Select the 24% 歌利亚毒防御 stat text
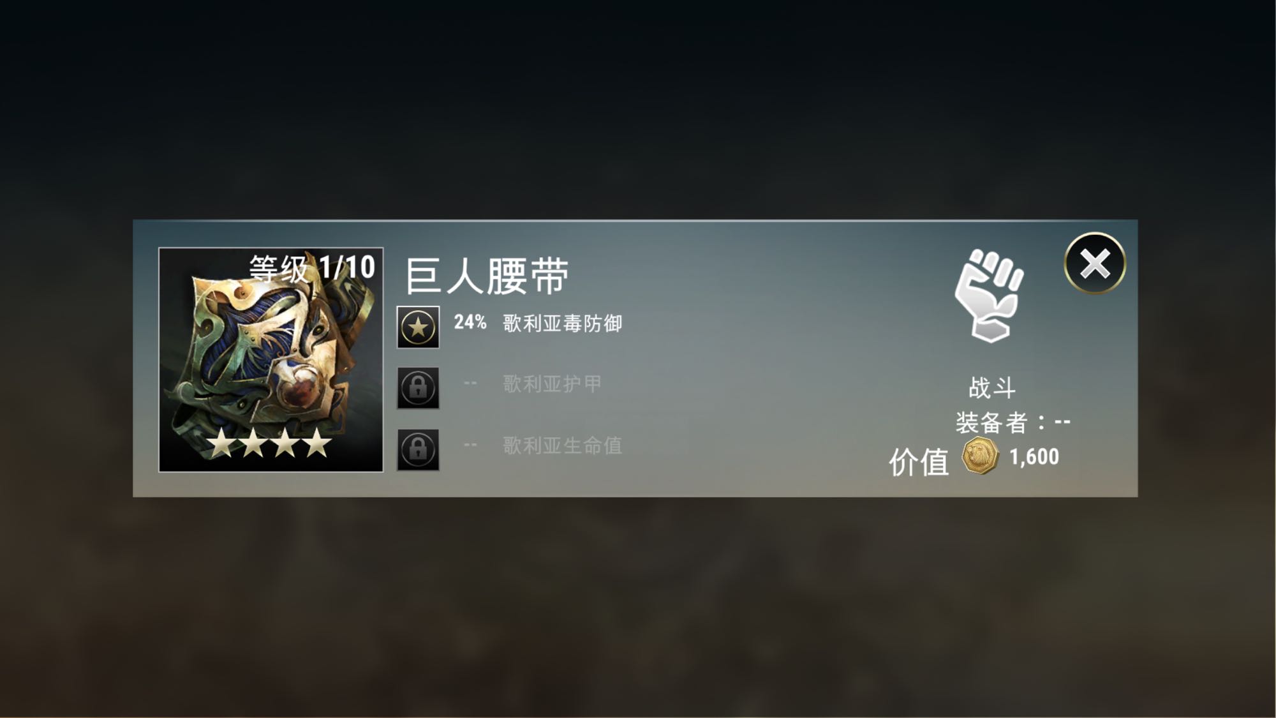1276x718 pixels. point(538,323)
